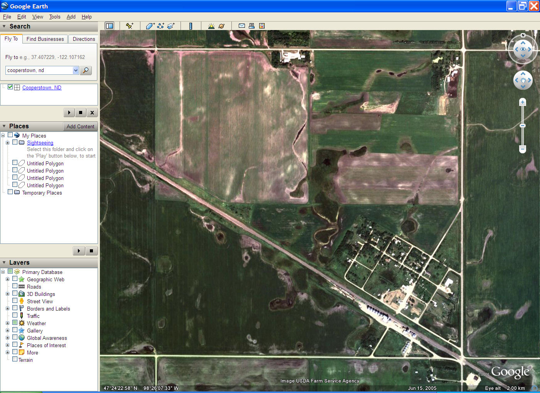Click the Sightseeing folder icon
Image resolution: width=540 pixels, height=393 pixels.
click(x=22, y=143)
